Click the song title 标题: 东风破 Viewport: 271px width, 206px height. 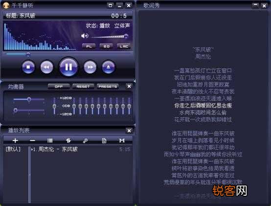coord(21,16)
